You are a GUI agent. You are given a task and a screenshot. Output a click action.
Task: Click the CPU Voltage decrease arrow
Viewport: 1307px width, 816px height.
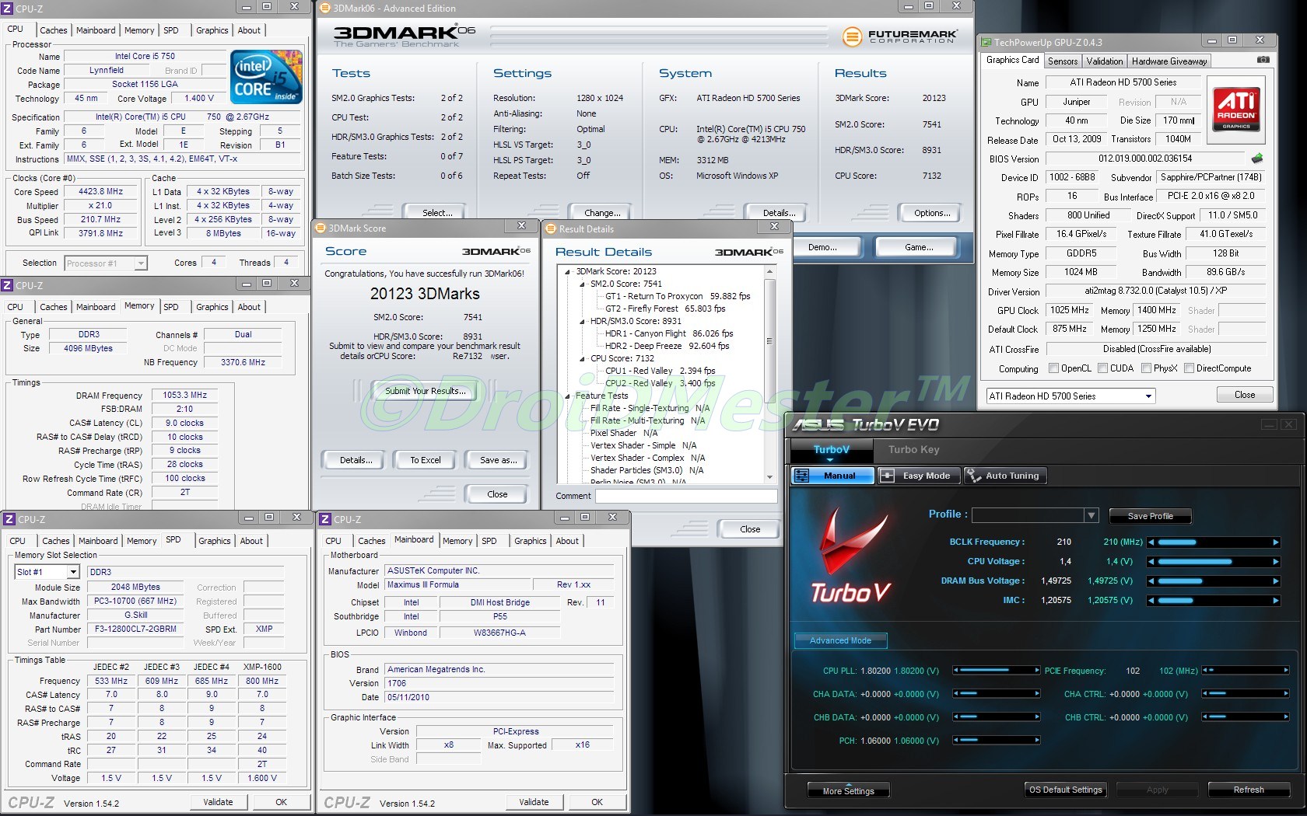(1151, 561)
